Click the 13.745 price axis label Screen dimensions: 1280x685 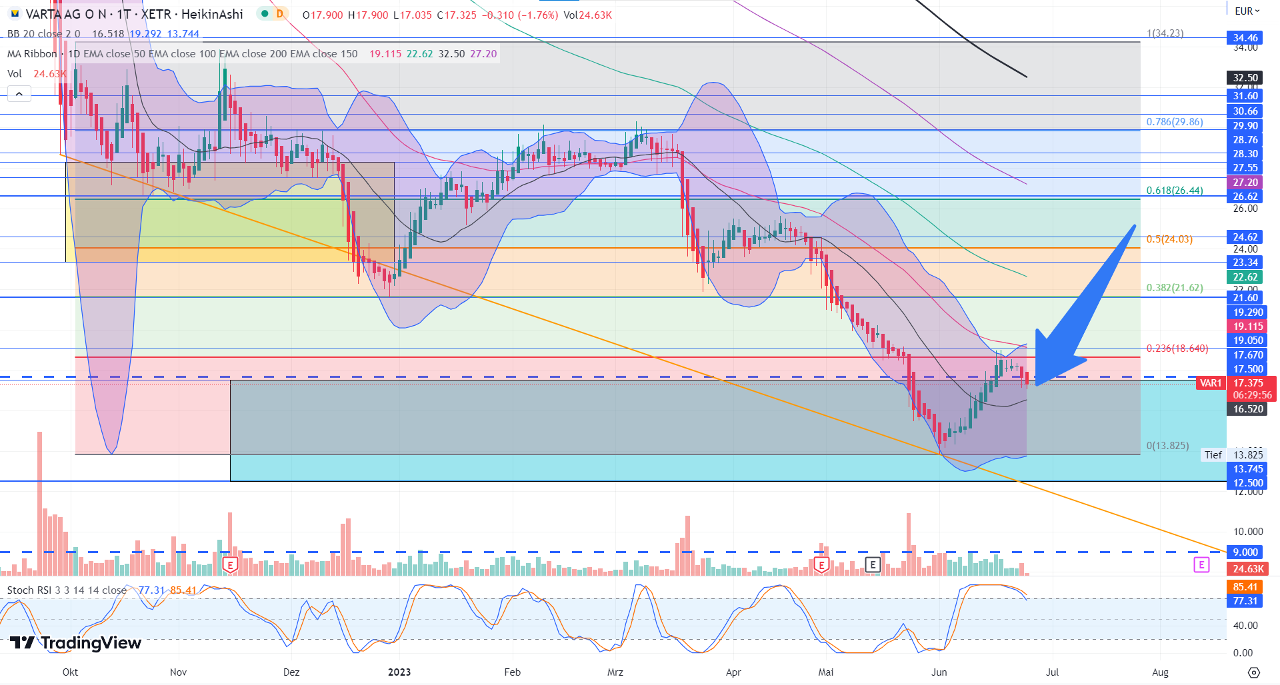tap(1248, 469)
